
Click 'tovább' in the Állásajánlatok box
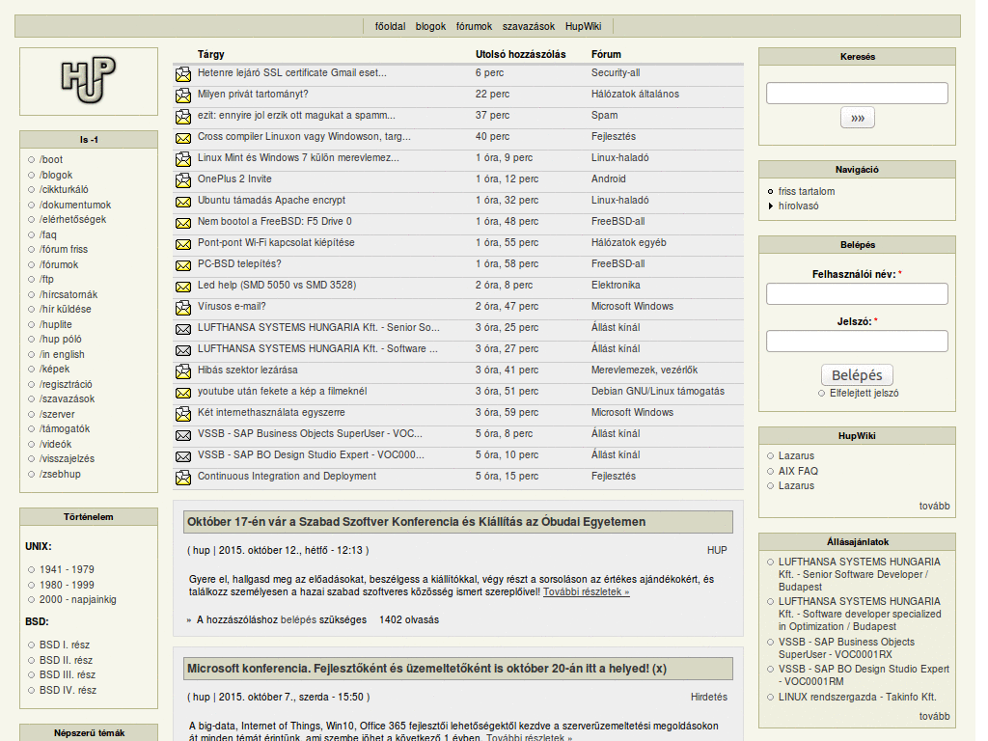(x=934, y=716)
